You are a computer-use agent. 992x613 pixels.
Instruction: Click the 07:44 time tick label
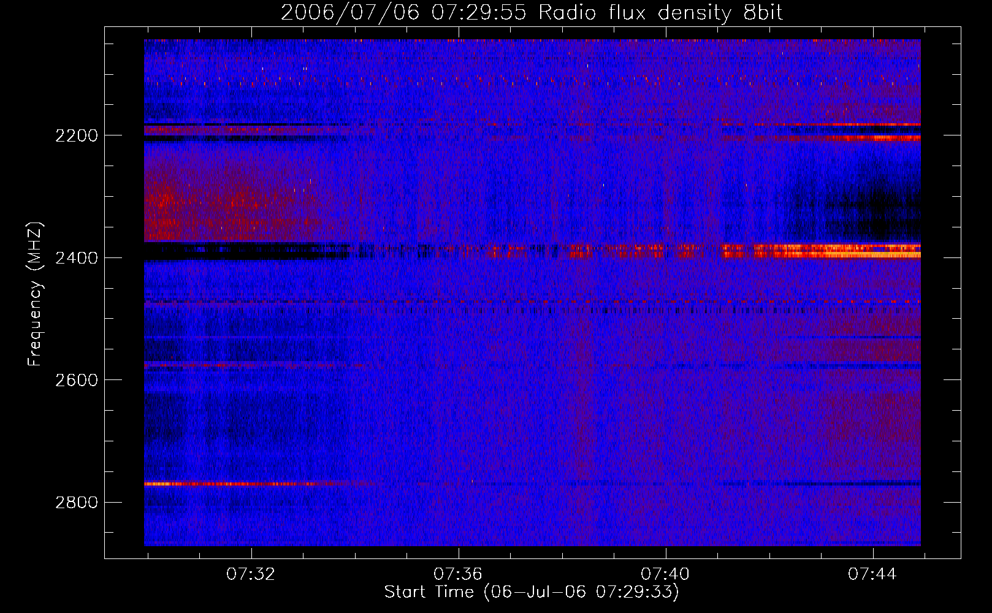pos(872,574)
